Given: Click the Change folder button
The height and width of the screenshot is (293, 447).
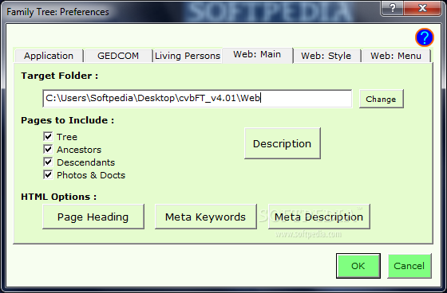Looking at the screenshot, I should tap(382, 99).
